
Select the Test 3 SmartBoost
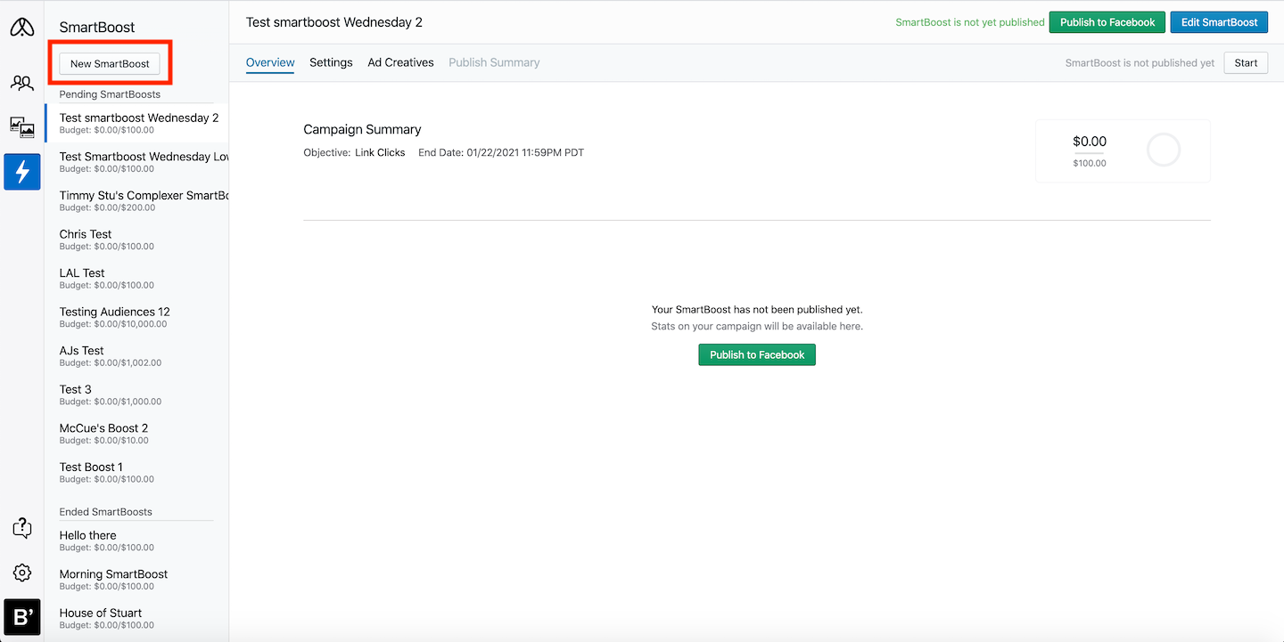(x=136, y=394)
